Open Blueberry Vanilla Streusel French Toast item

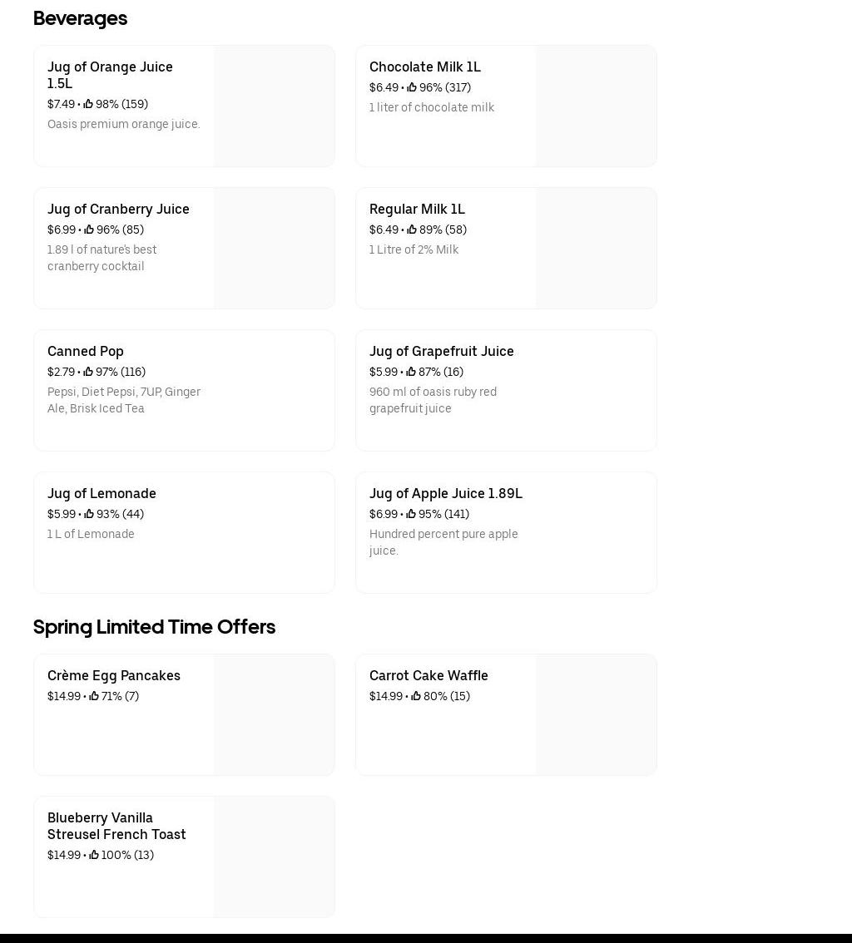116,826
